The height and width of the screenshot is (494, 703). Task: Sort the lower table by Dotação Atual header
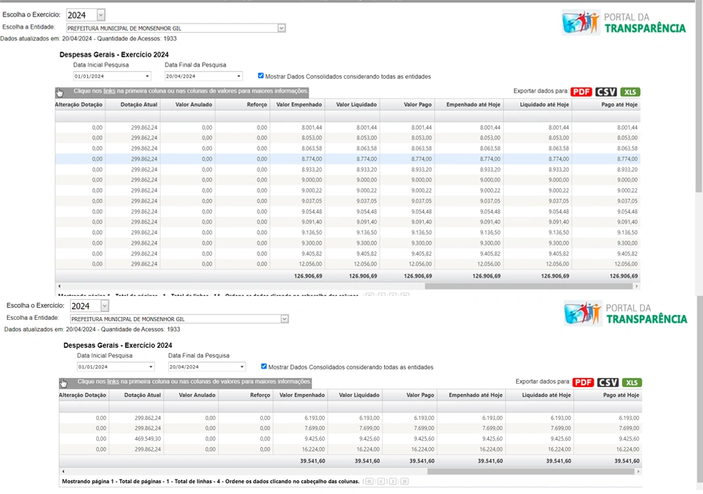(x=143, y=395)
